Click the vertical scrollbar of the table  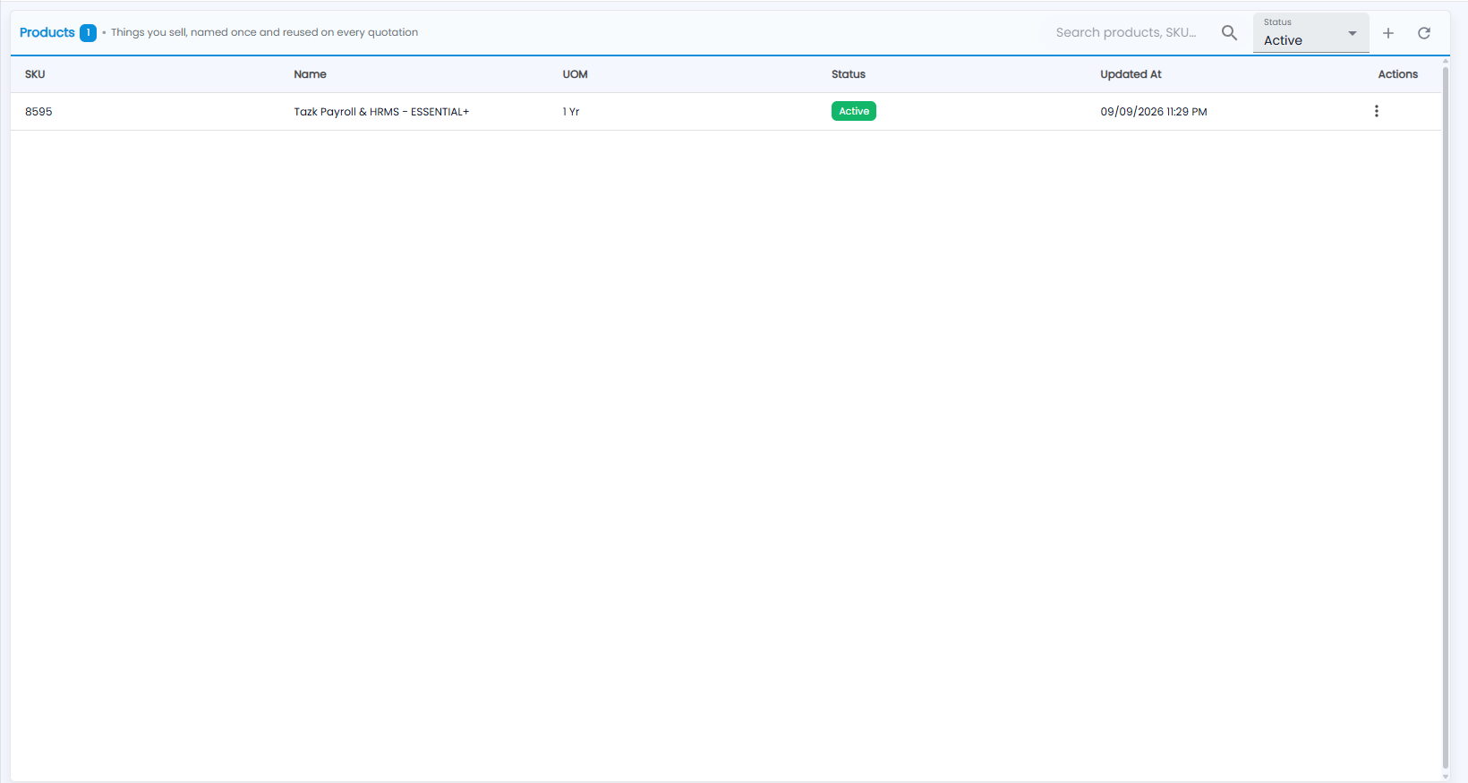point(1446,416)
